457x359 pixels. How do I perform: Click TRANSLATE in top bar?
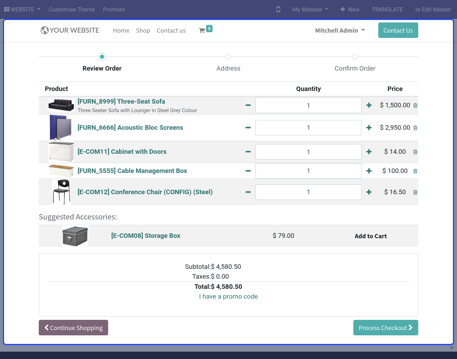[x=387, y=9]
